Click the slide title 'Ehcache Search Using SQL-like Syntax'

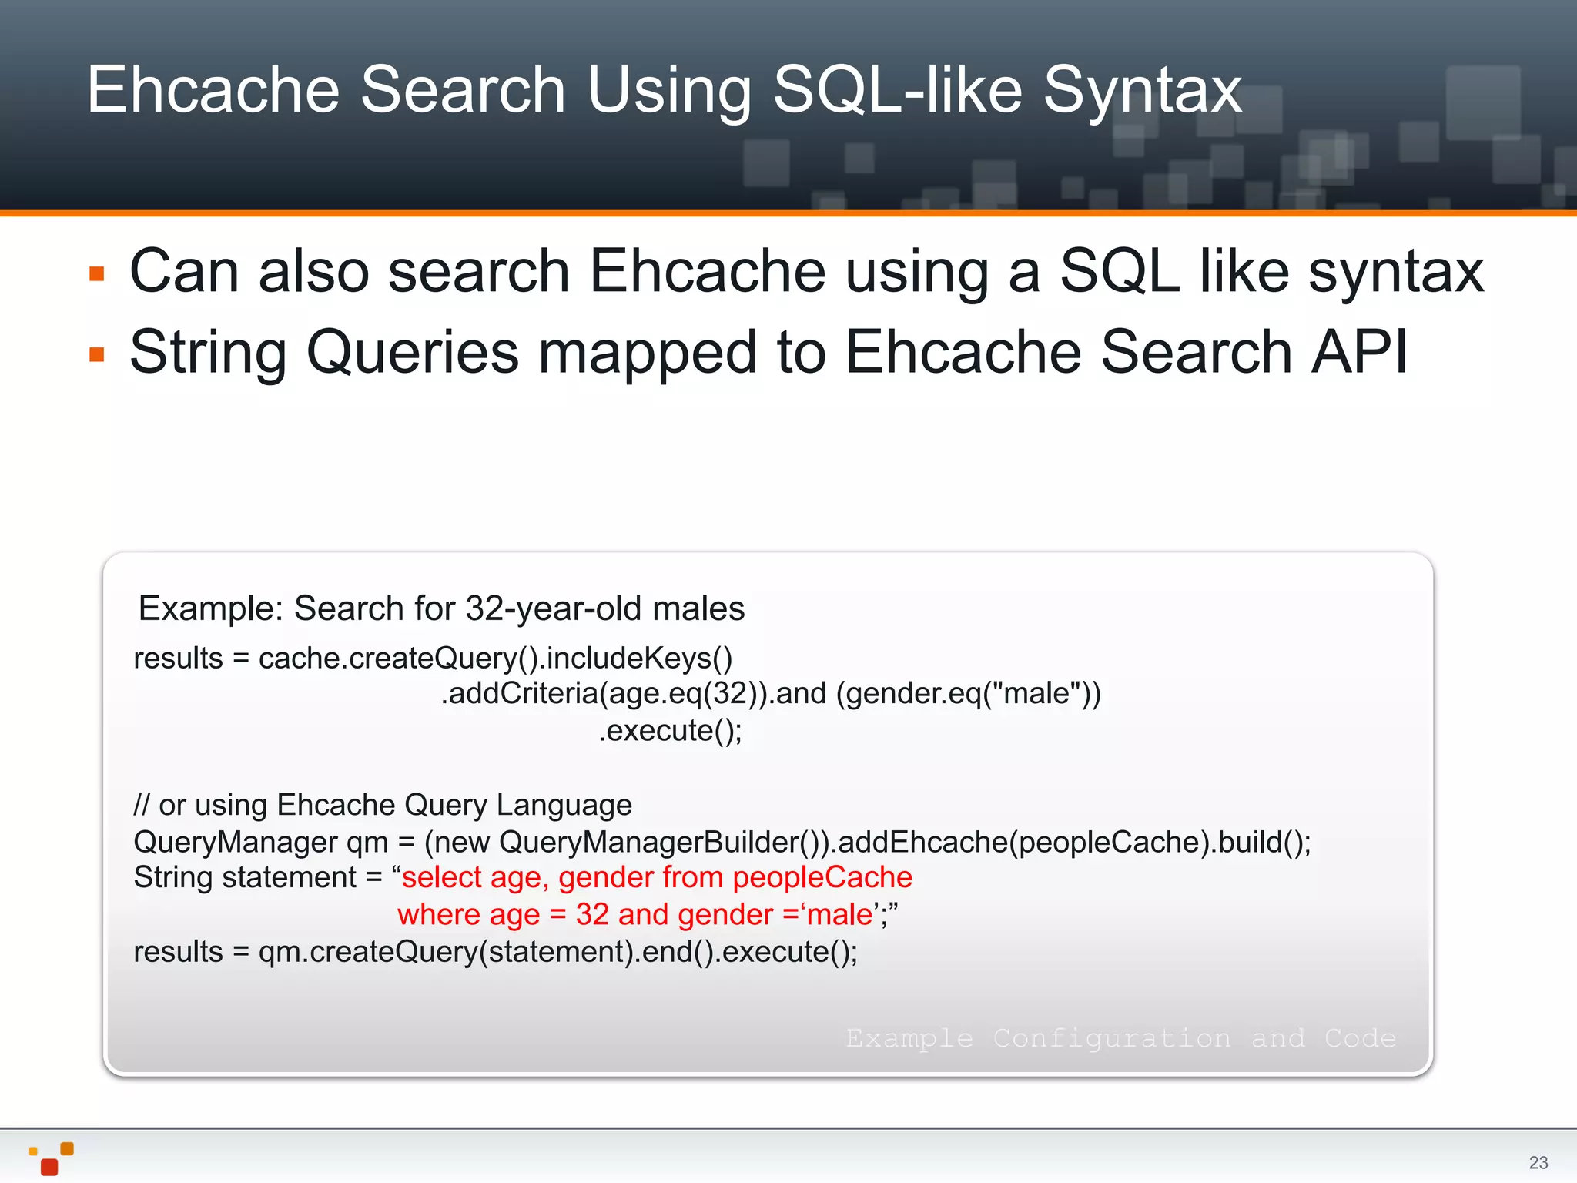(x=664, y=90)
